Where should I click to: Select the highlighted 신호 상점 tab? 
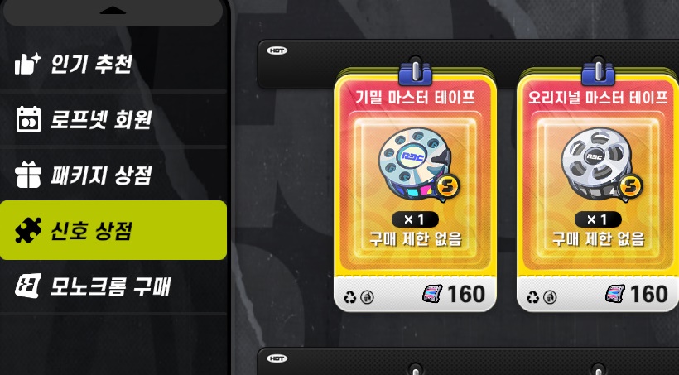pos(113,230)
